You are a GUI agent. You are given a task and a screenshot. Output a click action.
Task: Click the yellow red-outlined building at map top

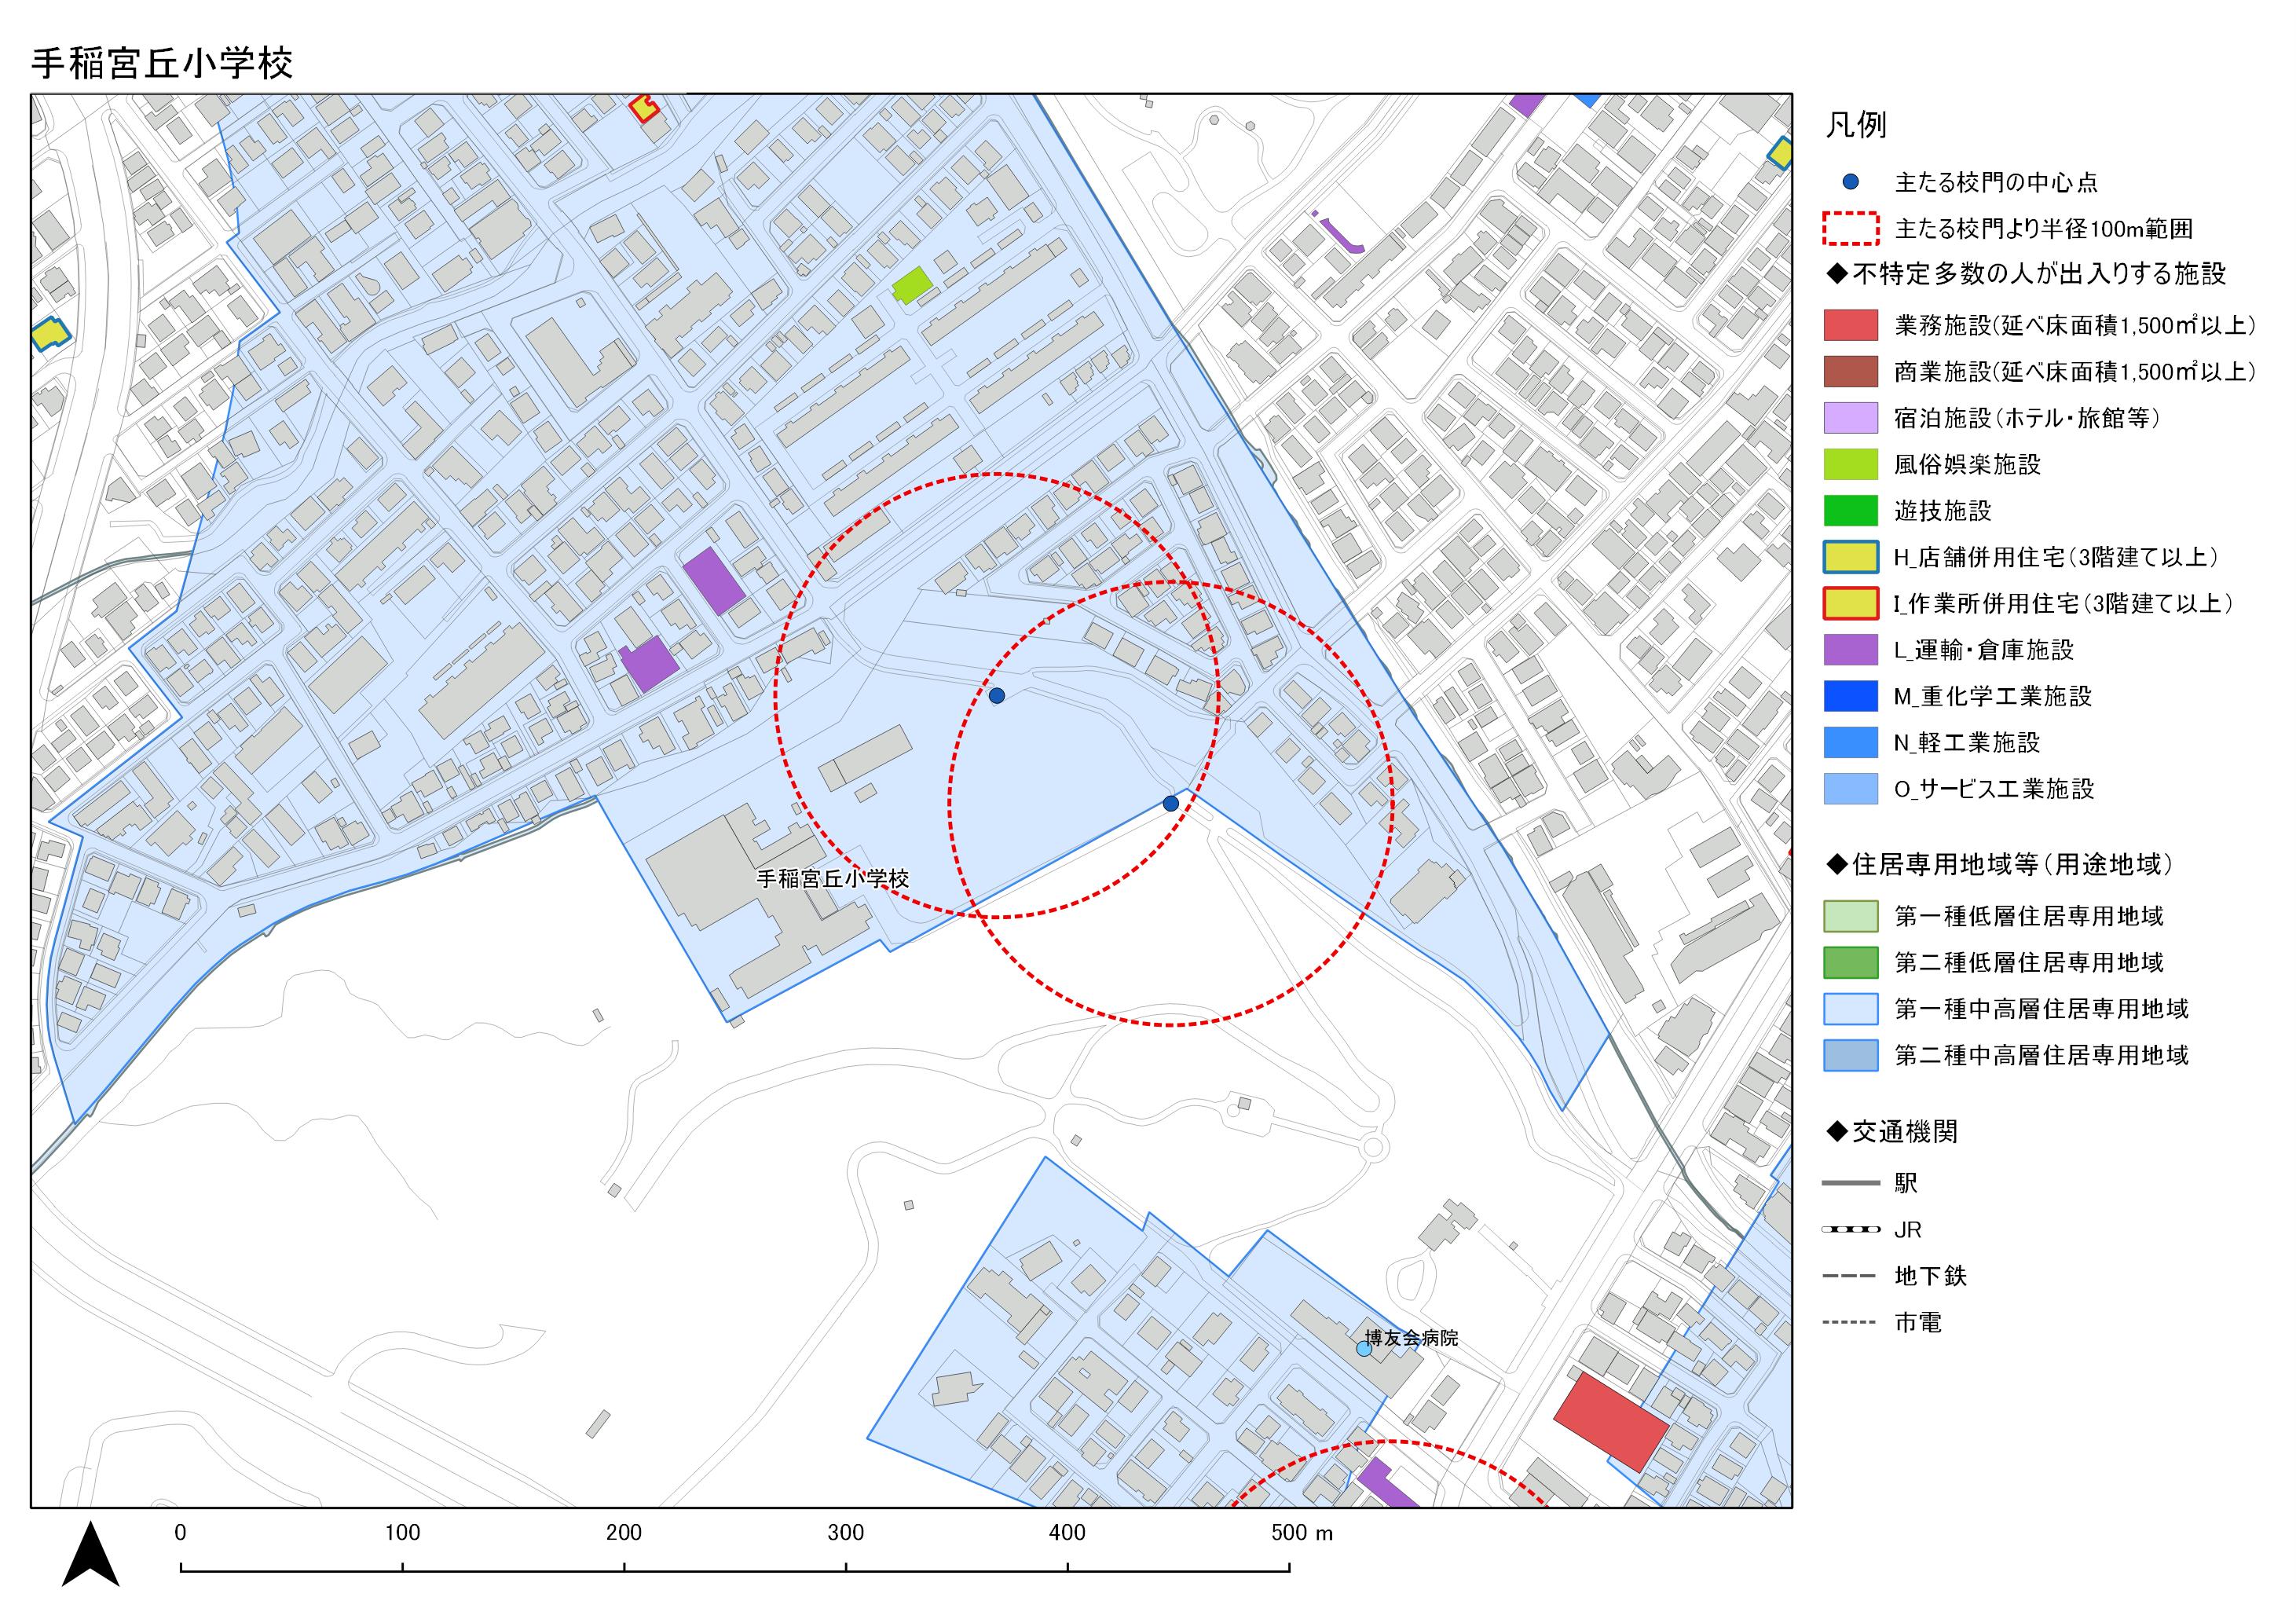pyautogui.click(x=645, y=108)
